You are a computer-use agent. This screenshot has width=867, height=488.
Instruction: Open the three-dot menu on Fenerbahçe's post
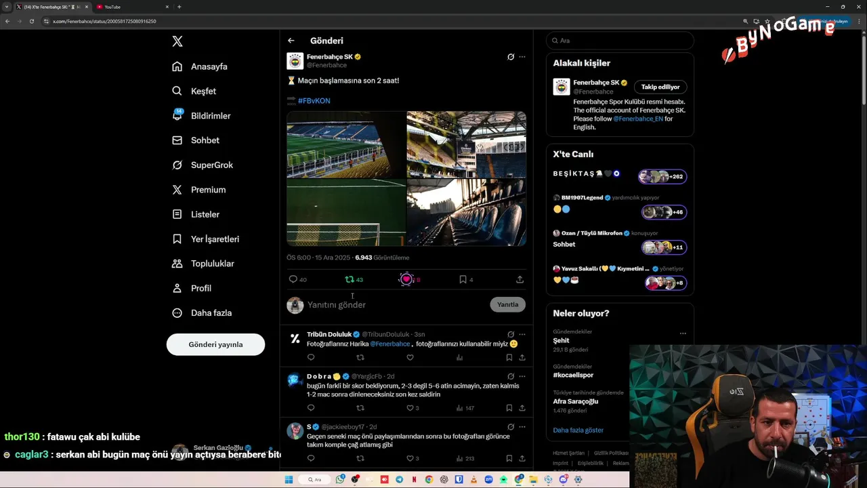click(x=522, y=57)
